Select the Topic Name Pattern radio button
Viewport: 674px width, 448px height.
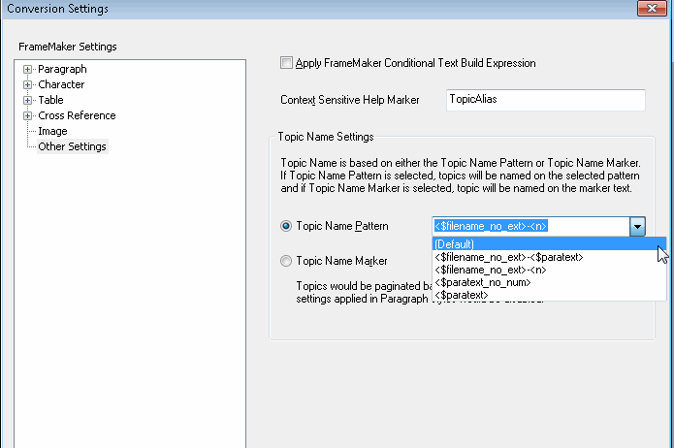(286, 226)
